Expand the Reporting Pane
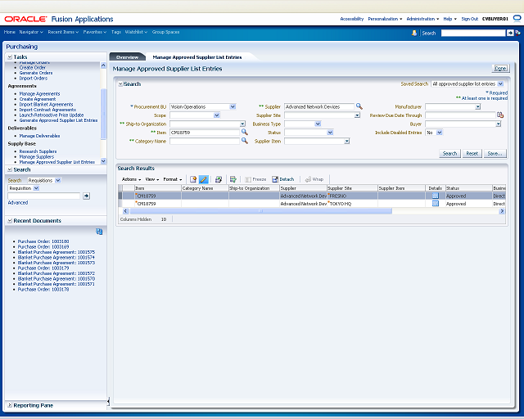This screenshot has height=419, width=524. [x=10, y=405]
